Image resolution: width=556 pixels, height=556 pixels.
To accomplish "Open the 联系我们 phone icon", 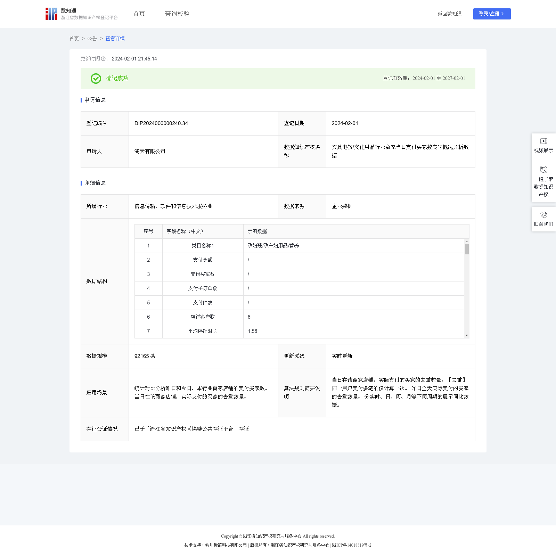I will (543, 215).
